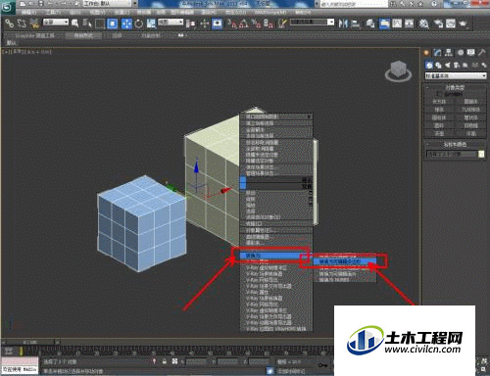Switch to the Modify panel tab
Screen dimensions: 490x376
438,53
